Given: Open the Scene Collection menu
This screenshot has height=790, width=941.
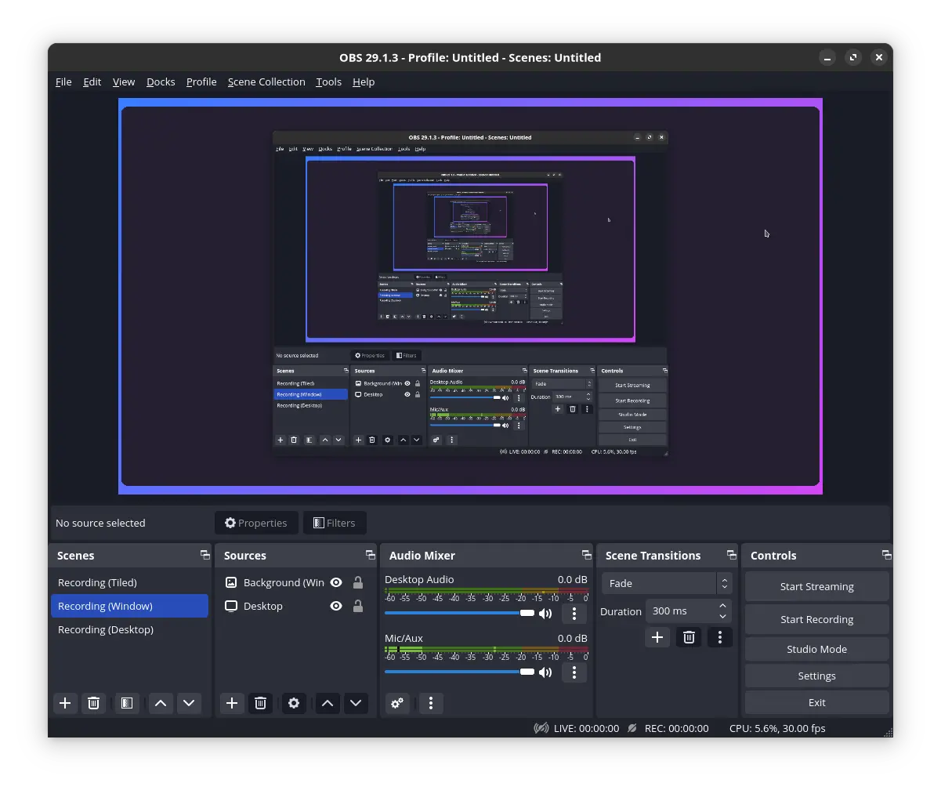Looking at the screenshot, I should [x=266, y=82].
